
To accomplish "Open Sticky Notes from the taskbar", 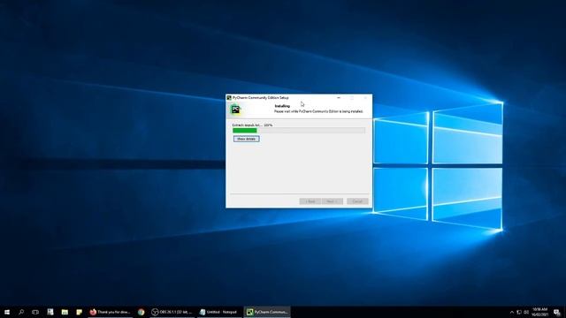I will coord(79,312).
